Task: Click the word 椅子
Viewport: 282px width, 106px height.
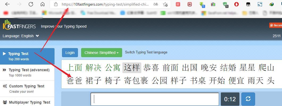Action: click(113, 80)
